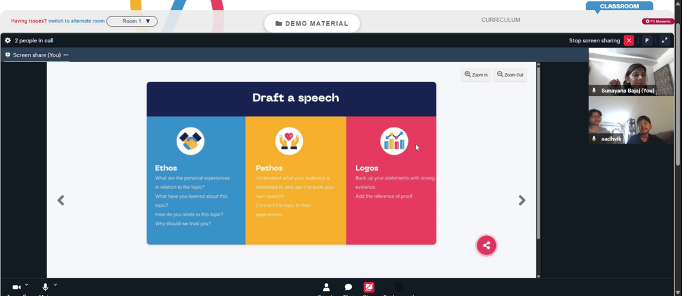
Task: Click the PS Moments badge
Action: pyautogui.click(x=658, y=21)
